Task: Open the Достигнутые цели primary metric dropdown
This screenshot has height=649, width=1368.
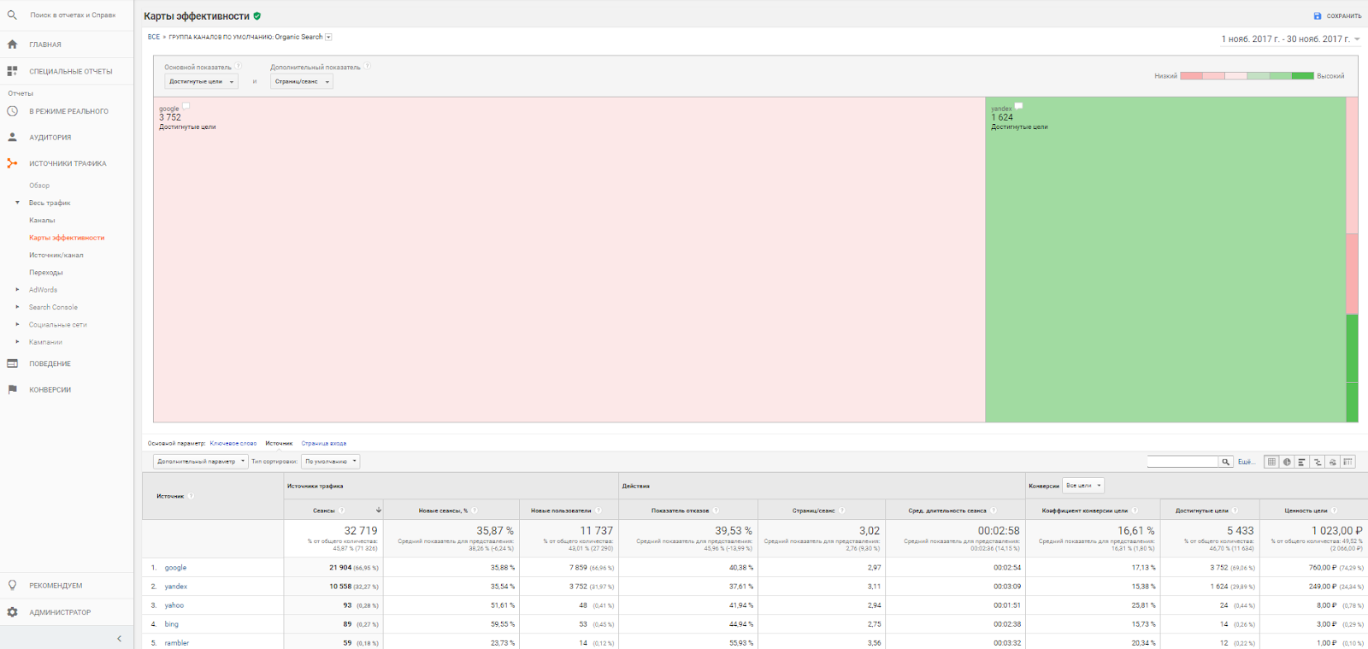Action: [201, 81]
